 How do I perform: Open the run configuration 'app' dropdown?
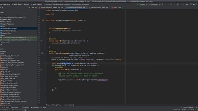tap(144, 4)
